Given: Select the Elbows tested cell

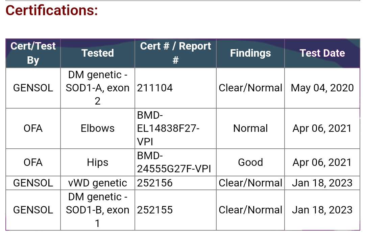Looking at the screenshot, I should tap(98, 128).
